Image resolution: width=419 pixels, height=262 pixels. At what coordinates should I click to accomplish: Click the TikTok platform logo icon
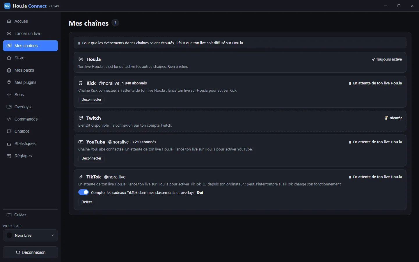pyautogui.click(x=81, y=177)
